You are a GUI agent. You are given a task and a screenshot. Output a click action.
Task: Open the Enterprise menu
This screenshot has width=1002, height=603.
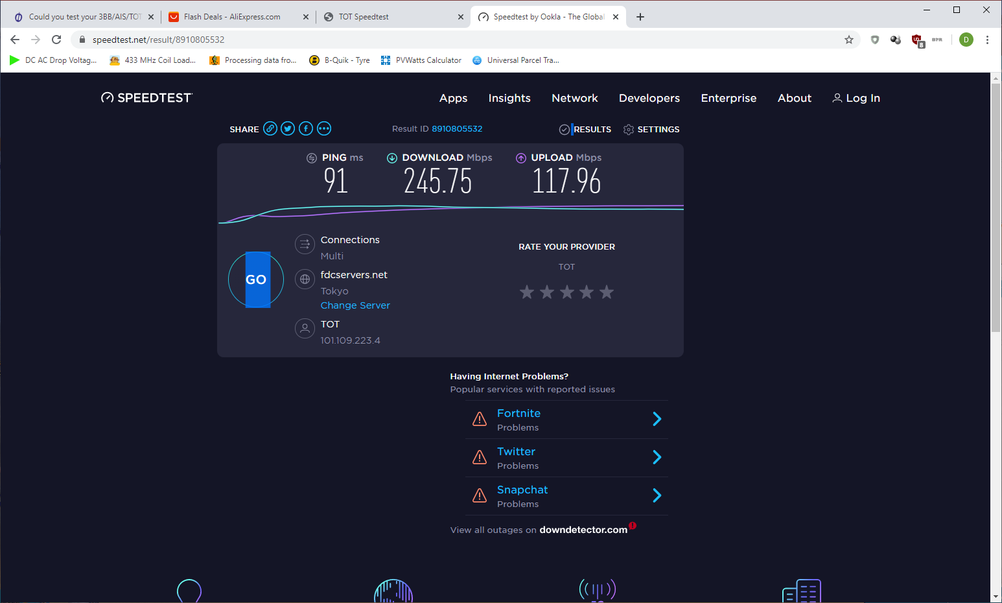click(x=728, y=98)
